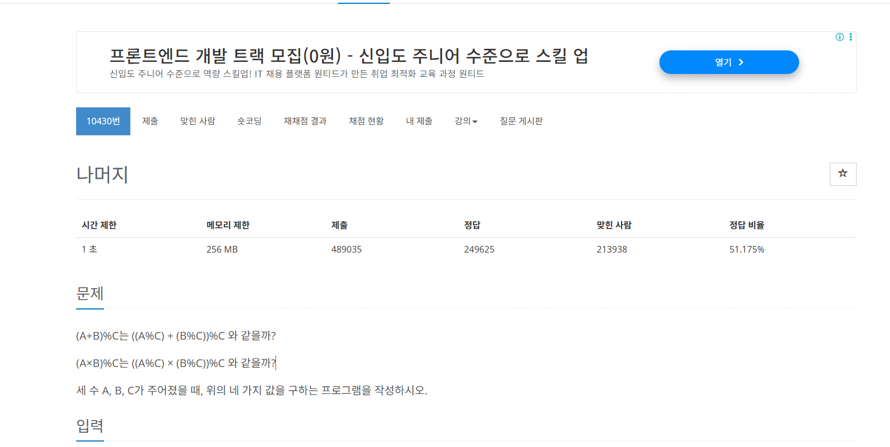Click the ad description text about 원티드

[x=296, y=73]
